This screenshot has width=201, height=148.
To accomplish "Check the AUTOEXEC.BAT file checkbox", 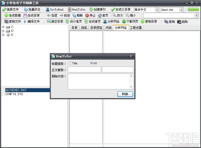I will pyautogui.click(x=3, y=90).
